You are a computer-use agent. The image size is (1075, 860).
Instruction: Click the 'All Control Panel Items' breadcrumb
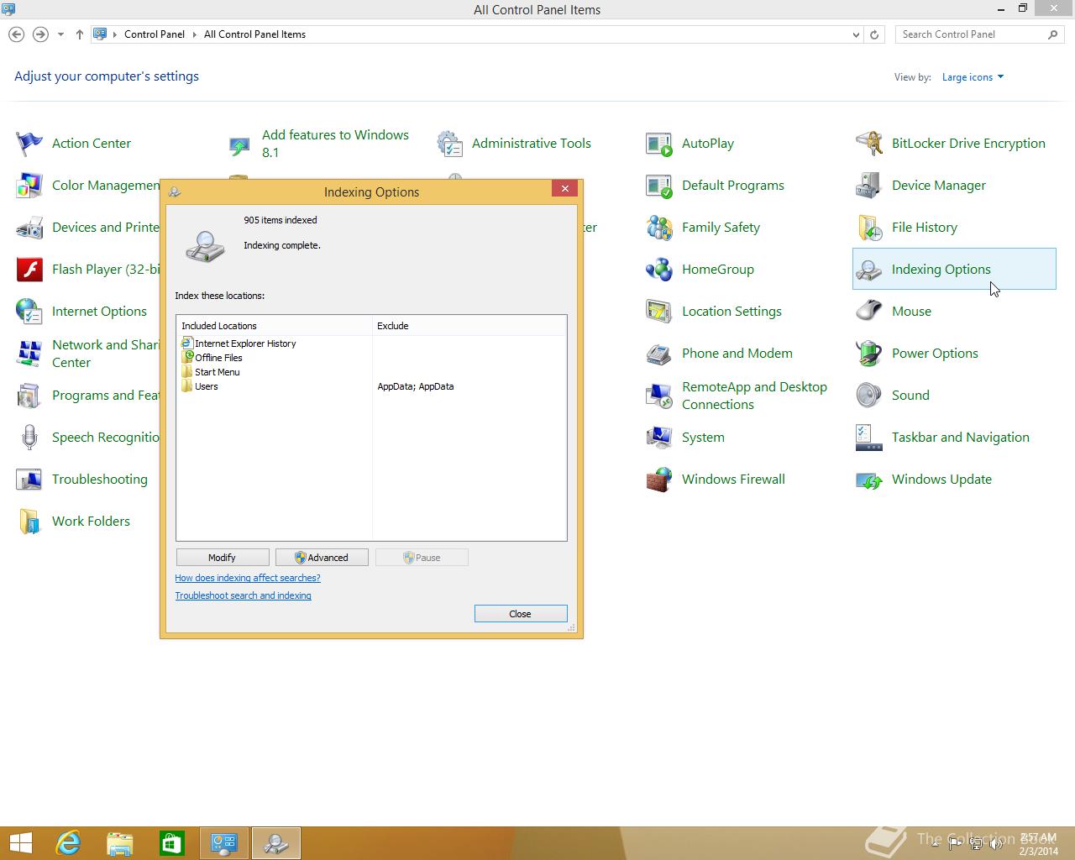pos(254,34)
